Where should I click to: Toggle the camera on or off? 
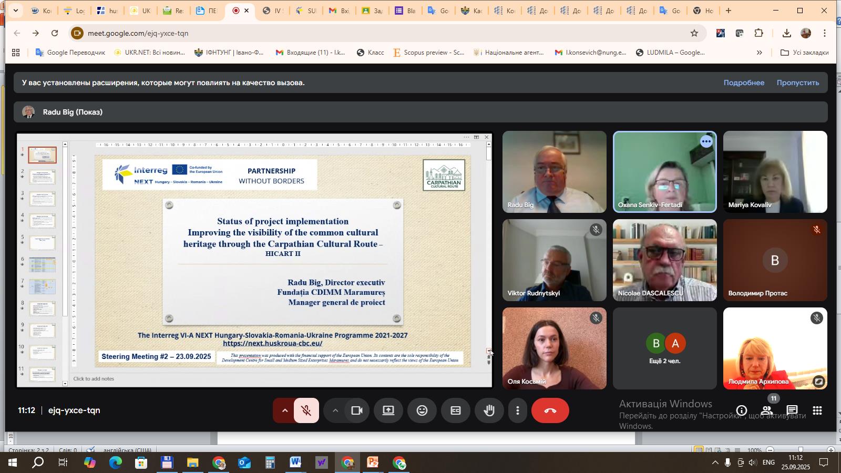[x=357, y=411]
